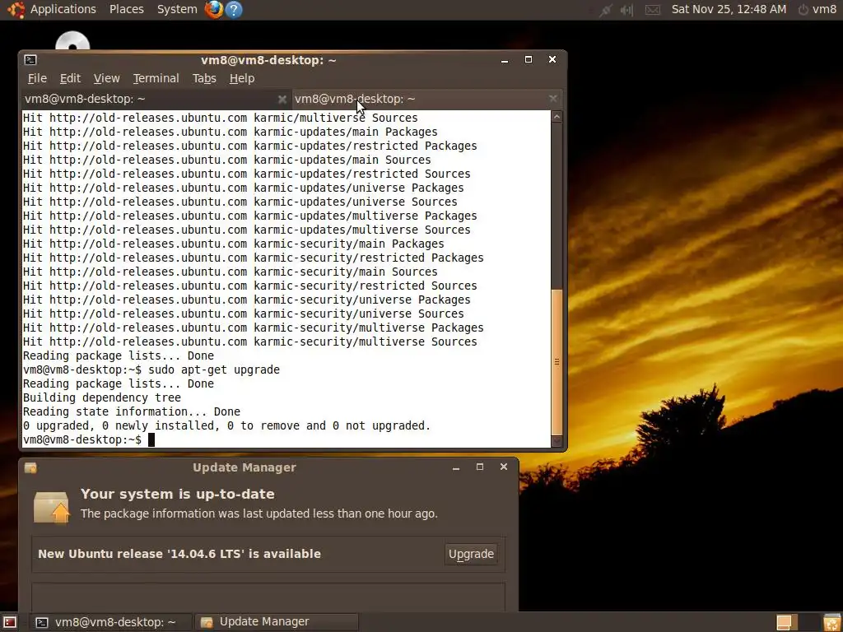Screen dimensions: 843x632
Task: Open the terminal File menu
Action: pyautogui.click(x=37, y=78)
